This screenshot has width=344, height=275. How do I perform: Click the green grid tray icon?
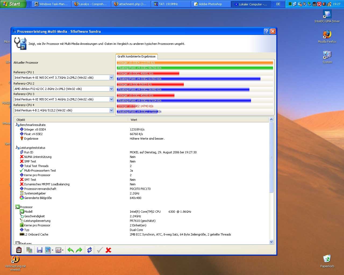[290, 4]
